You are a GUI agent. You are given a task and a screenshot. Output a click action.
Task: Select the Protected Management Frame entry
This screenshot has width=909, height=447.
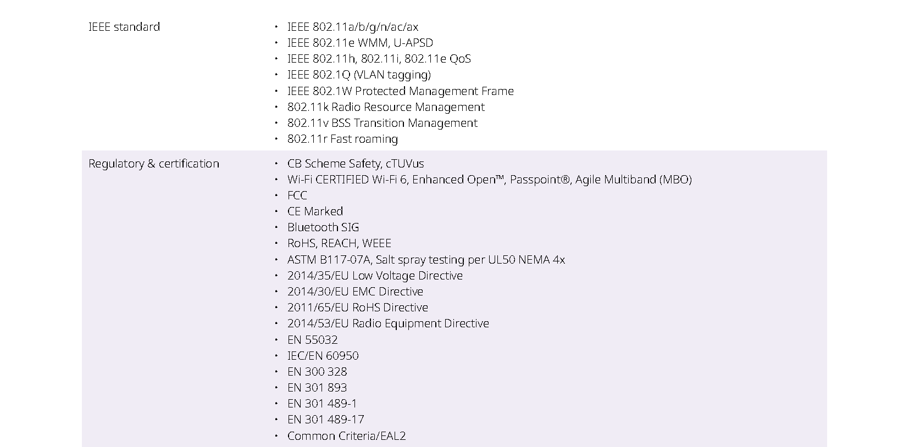point(400,91)
